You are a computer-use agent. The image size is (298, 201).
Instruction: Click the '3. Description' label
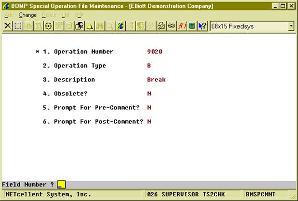pos(69,80)
